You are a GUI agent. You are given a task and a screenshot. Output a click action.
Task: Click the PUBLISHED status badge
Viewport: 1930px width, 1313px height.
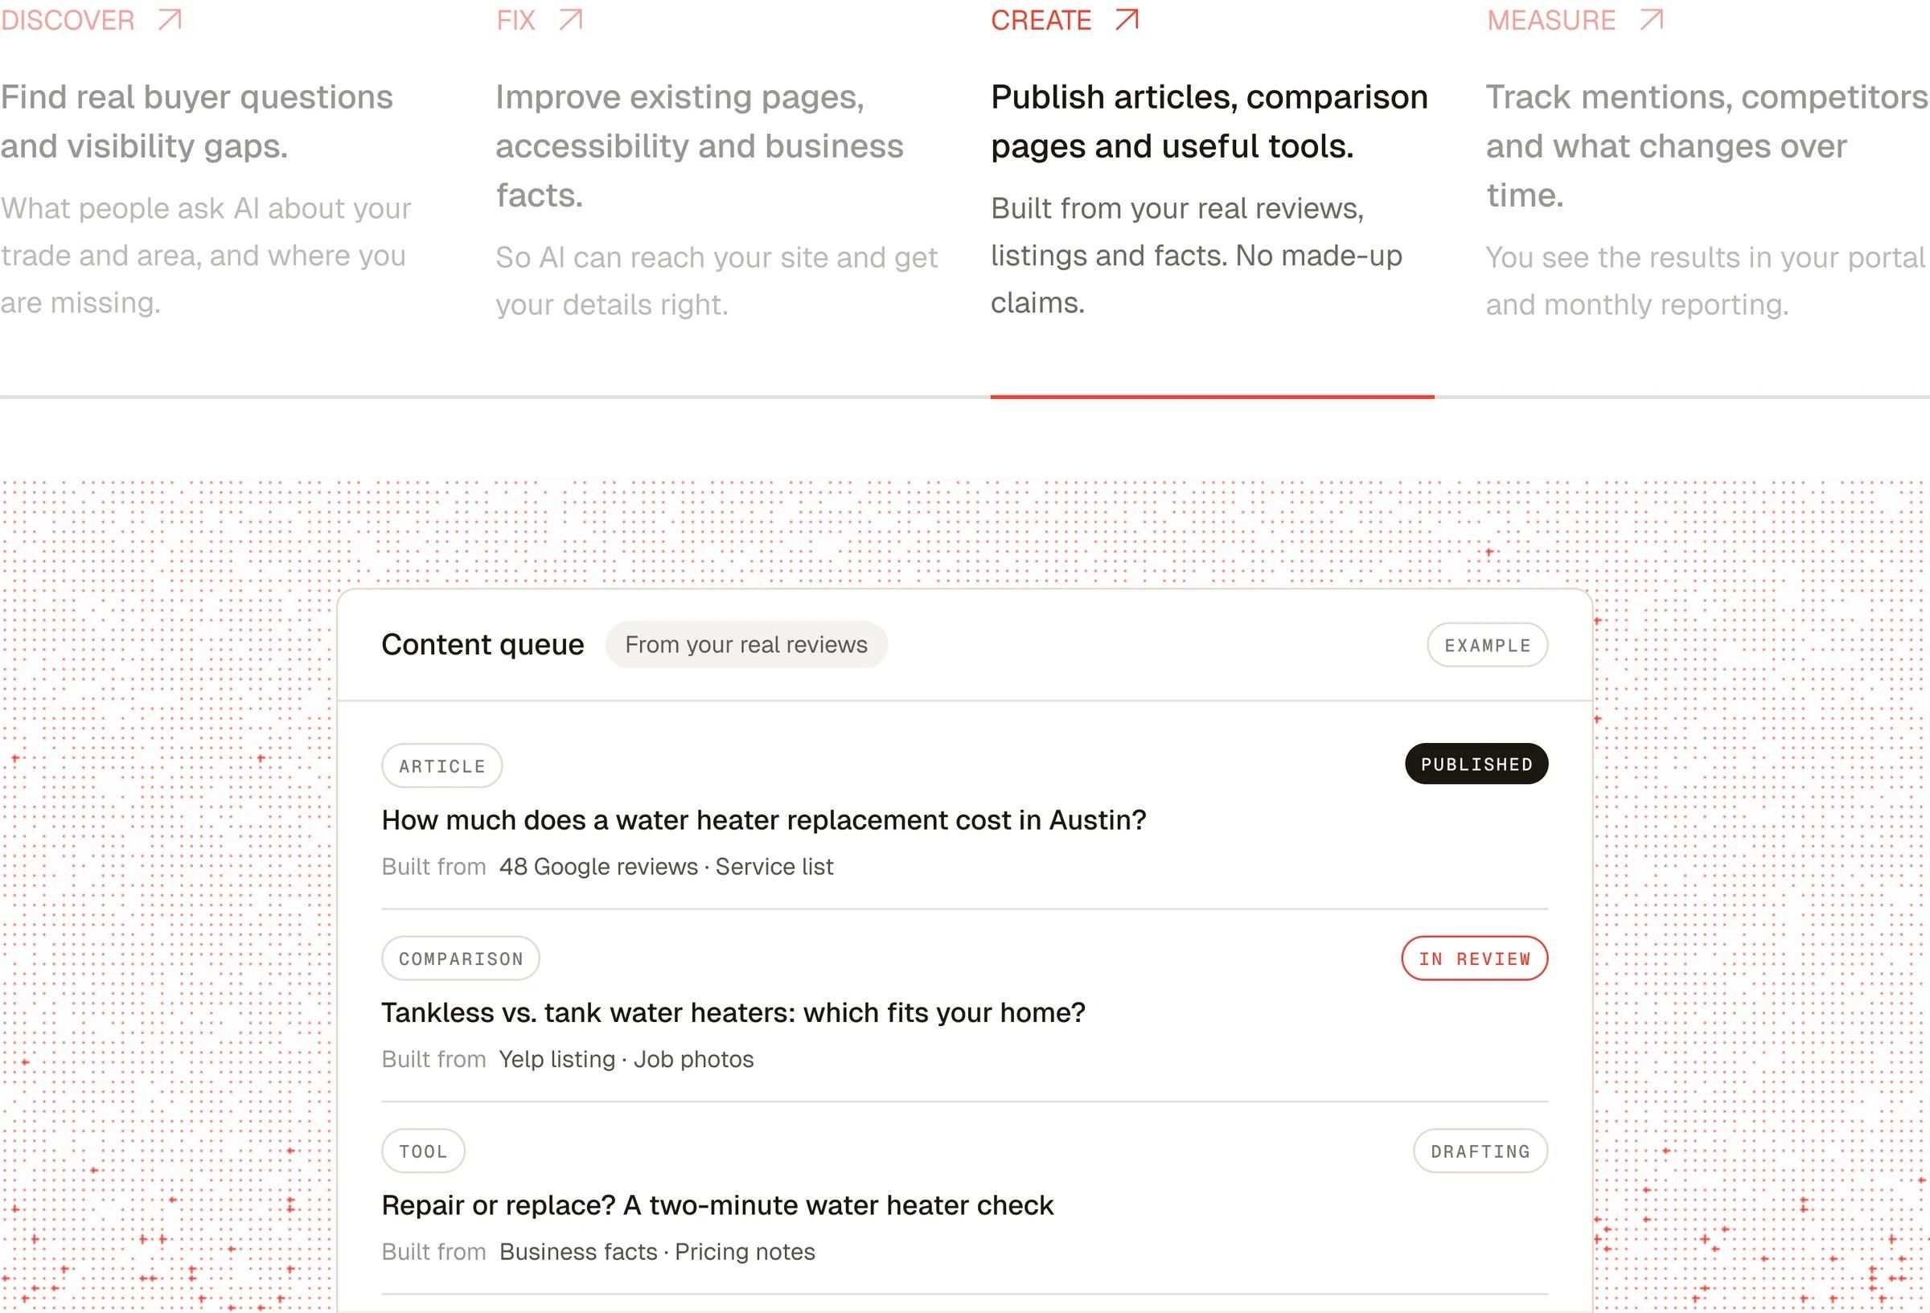tap(1476, 764)
